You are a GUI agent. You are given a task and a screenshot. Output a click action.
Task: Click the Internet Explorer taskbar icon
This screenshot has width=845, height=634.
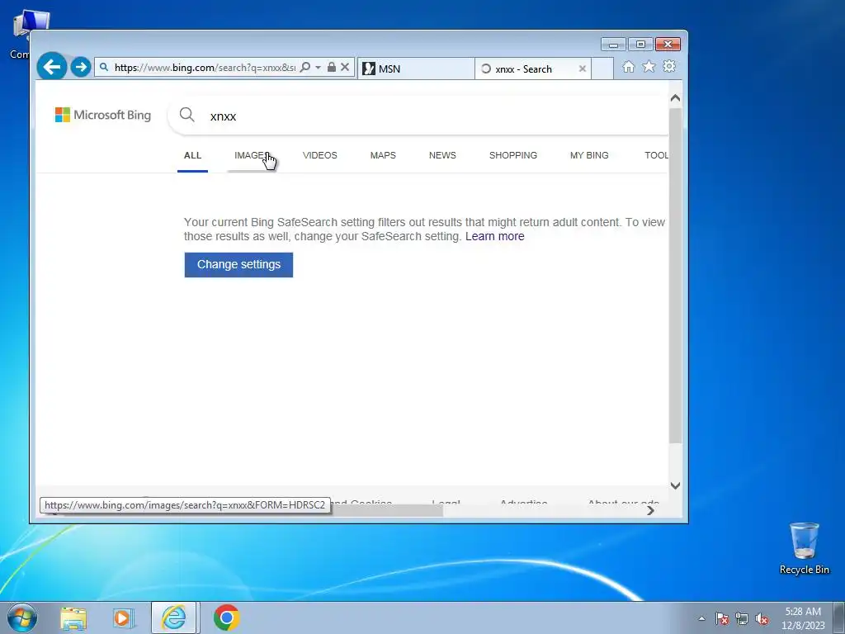click(173, 617)
